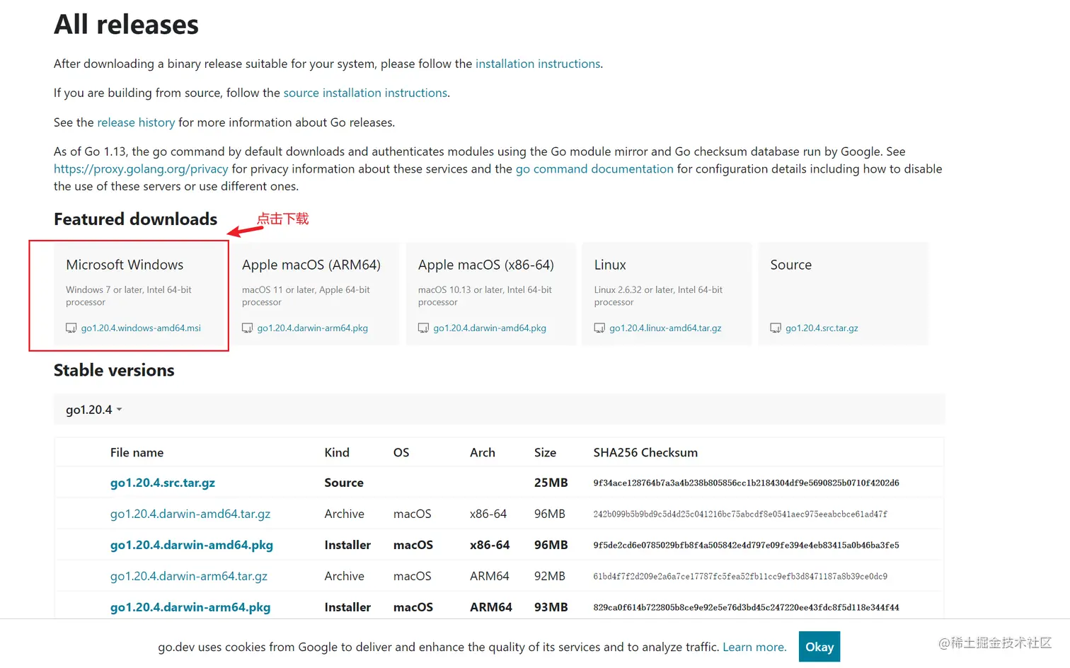Download go1.20.4.src.tar.gz from Source card
The width and height of the screenshot is (1070, 668).
[x=822, y=328]
